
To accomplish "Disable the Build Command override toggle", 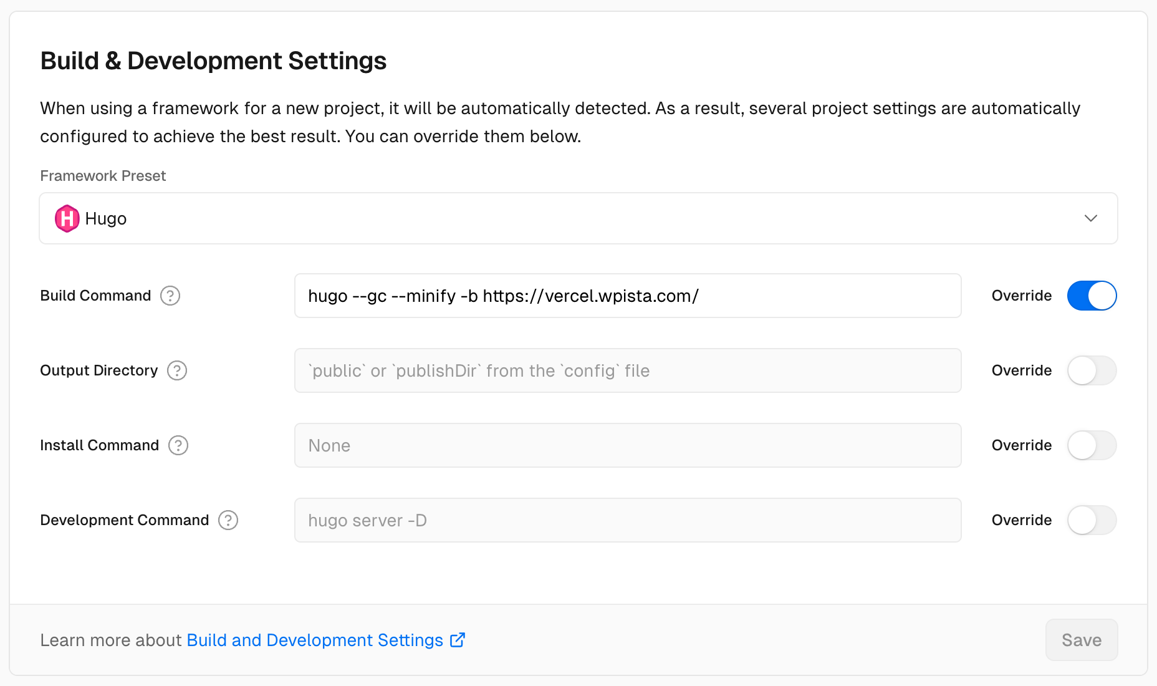I will (1092, 296).
